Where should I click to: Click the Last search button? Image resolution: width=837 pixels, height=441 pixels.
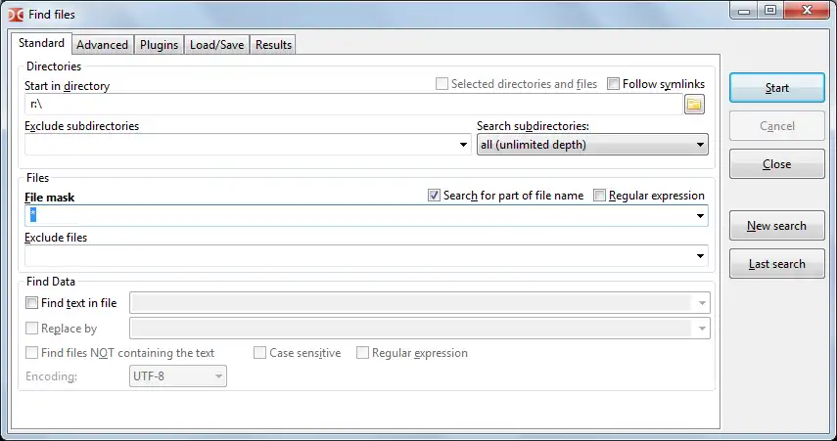[x=776, y=264]
